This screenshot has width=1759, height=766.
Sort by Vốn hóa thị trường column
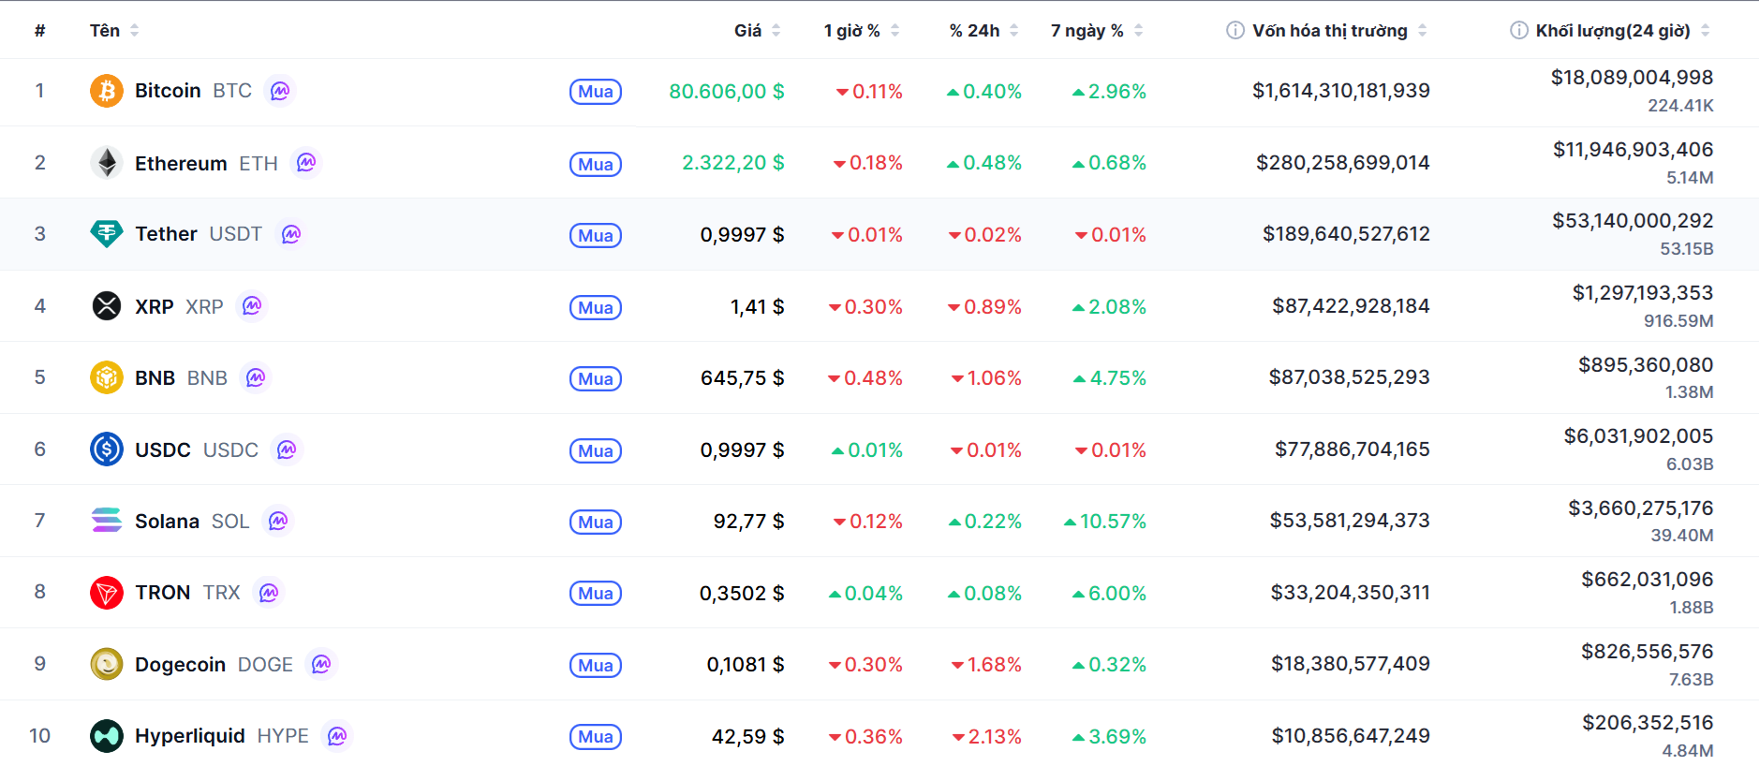click(x=1339, y=30)
